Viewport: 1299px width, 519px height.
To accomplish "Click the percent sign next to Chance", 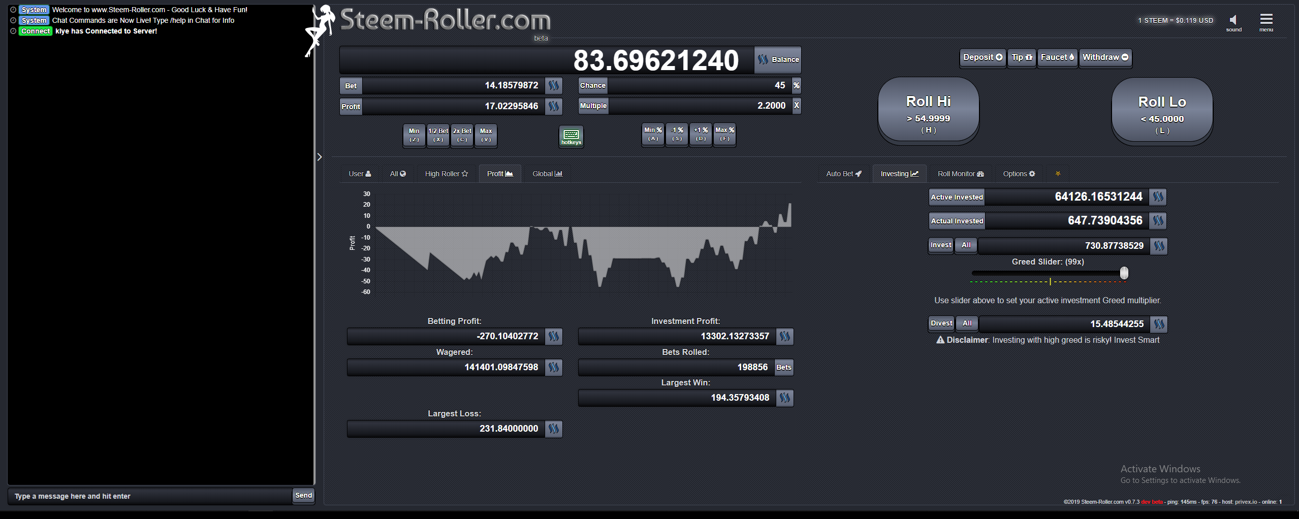I will [x=797, y=85].
